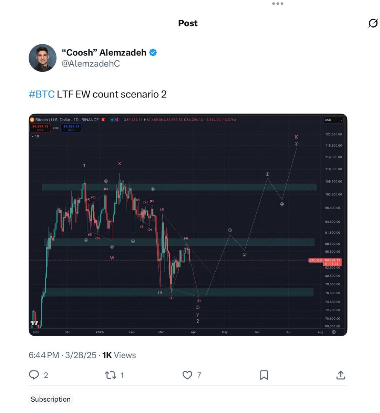Repost this post with retweet icon
380x413 pixels.
tap(110, 375)
